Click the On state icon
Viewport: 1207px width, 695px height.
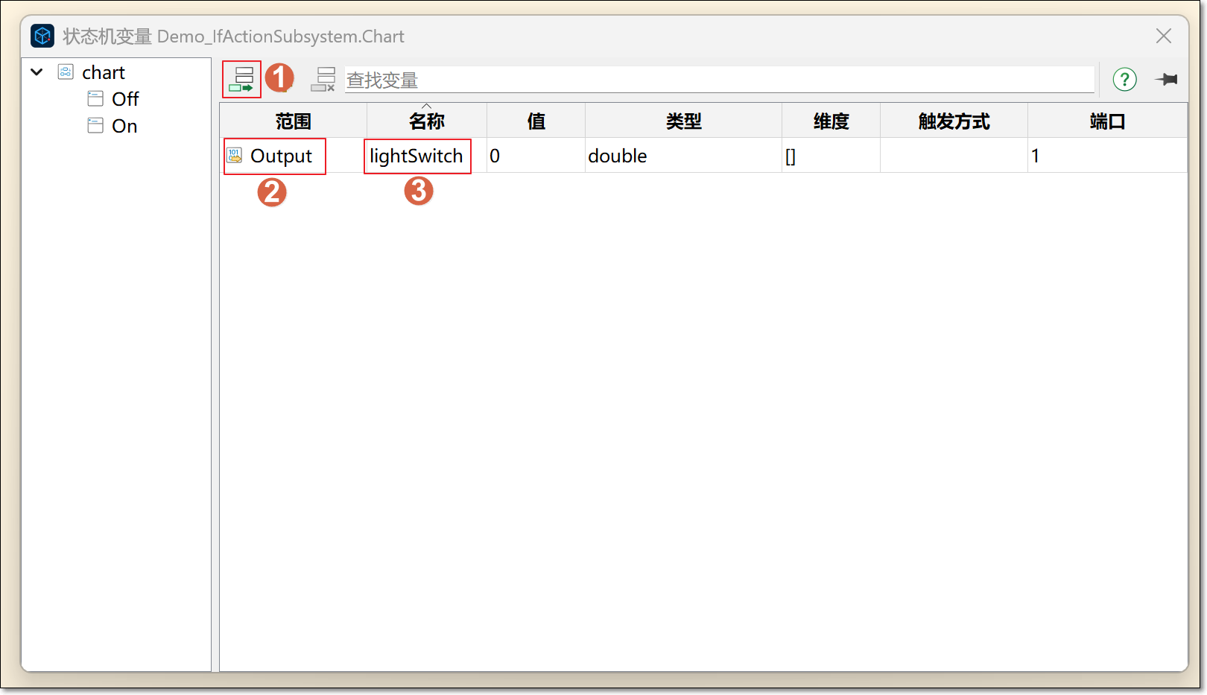95,126
